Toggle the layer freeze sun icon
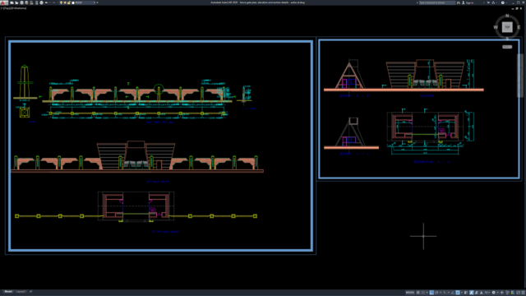This screenshot has height=296, width=526. pos(65,2)
